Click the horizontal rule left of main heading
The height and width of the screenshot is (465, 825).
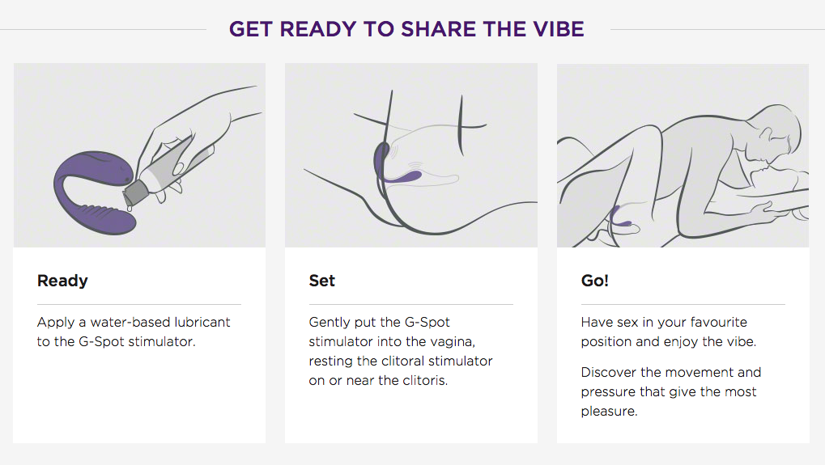click(103, 29)
